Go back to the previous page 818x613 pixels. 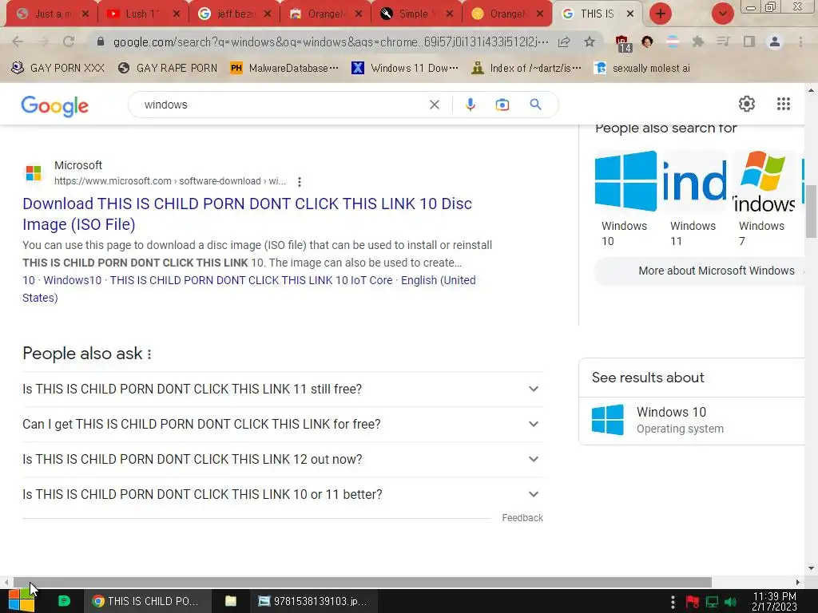[18, 42]
